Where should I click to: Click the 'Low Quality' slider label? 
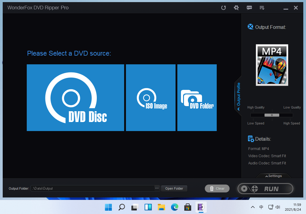292,108
